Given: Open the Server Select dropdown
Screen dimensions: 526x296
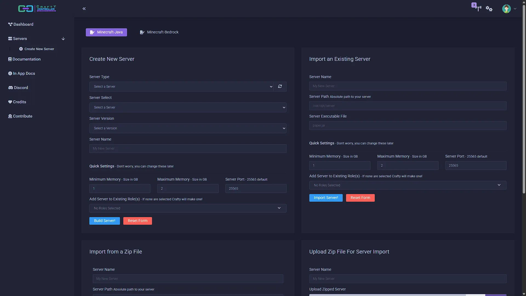Looking at the screenshot, I should point(188,107).
